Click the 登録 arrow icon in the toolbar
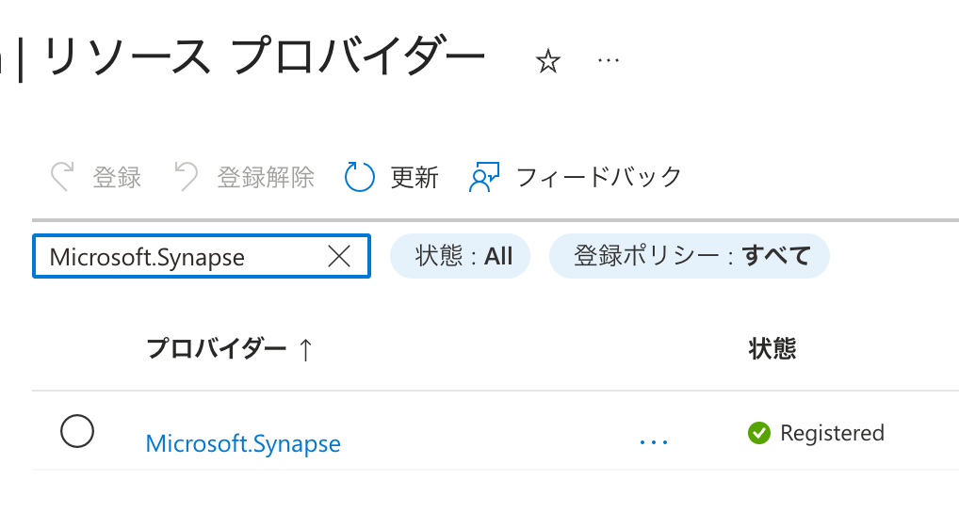The height and width of the screenshot is (512, 959). pyautogui.click(x=63, y=176)
